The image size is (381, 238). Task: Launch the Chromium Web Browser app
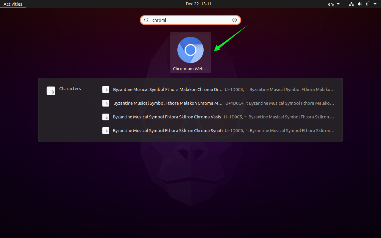(x=190, y=53)
